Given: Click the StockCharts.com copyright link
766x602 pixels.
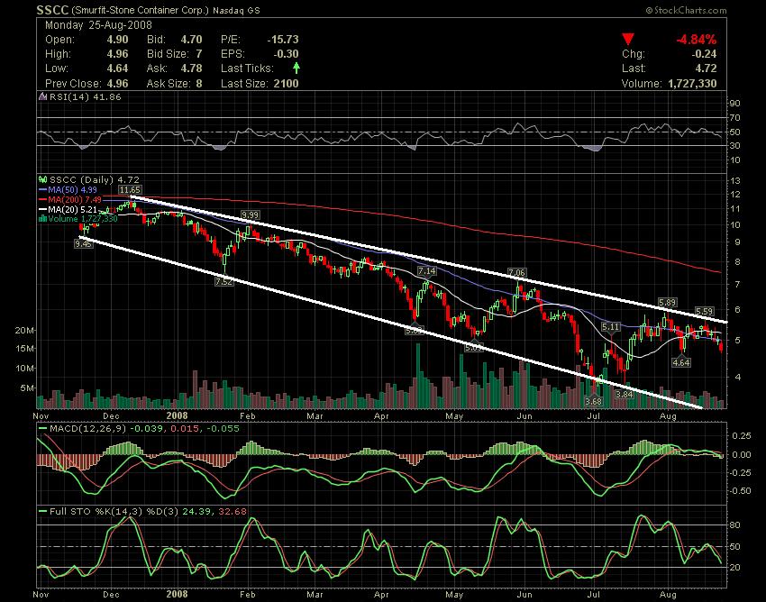Looking at the screenshot, I should (686, 10).
